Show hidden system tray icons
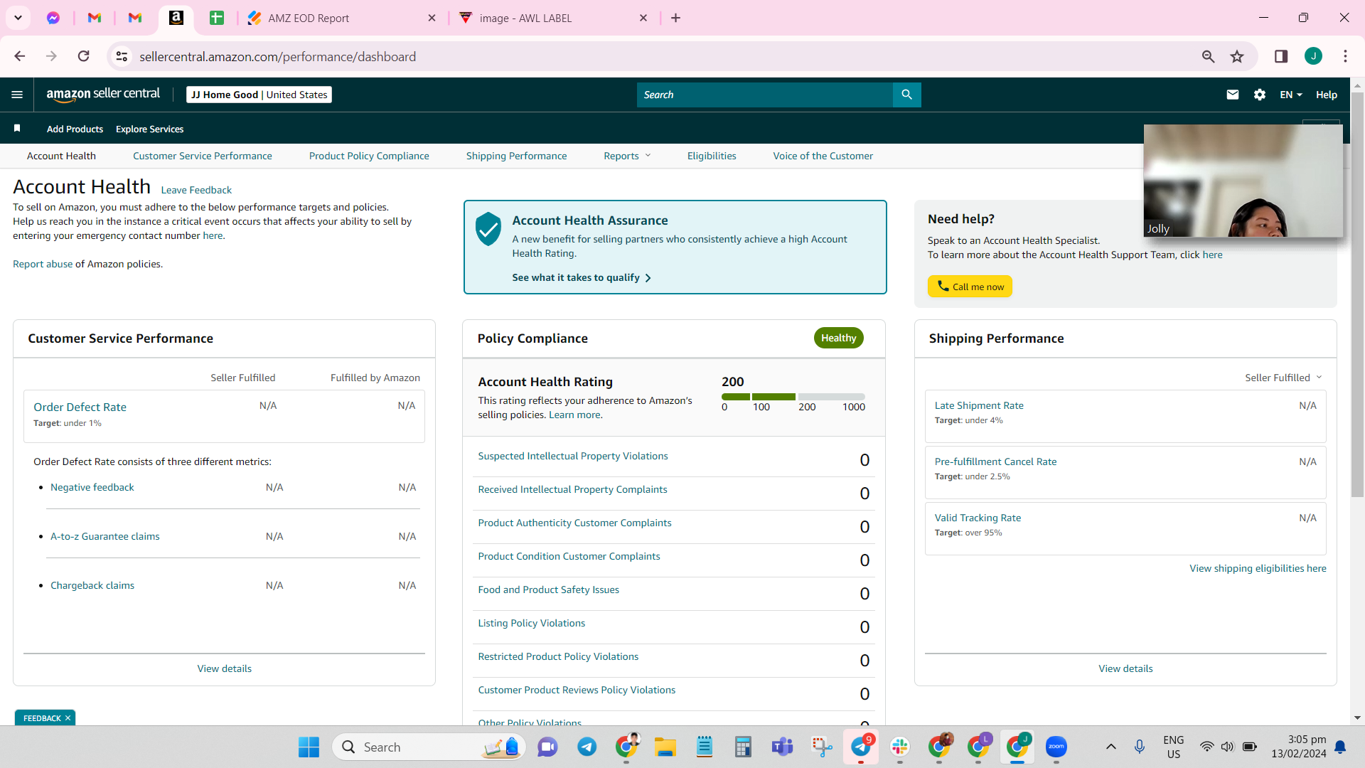1365x768 pixels. tap(1110, 747)
